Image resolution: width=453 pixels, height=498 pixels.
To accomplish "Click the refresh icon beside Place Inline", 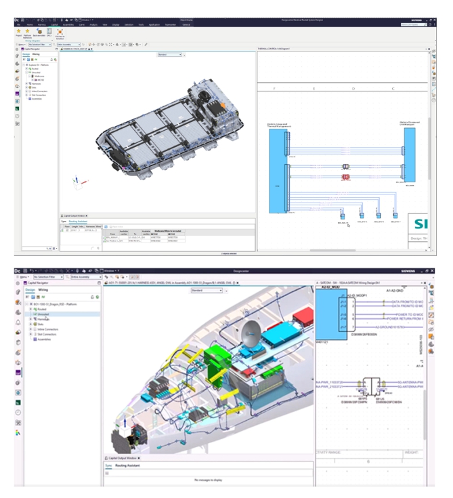I will [106, 227].
